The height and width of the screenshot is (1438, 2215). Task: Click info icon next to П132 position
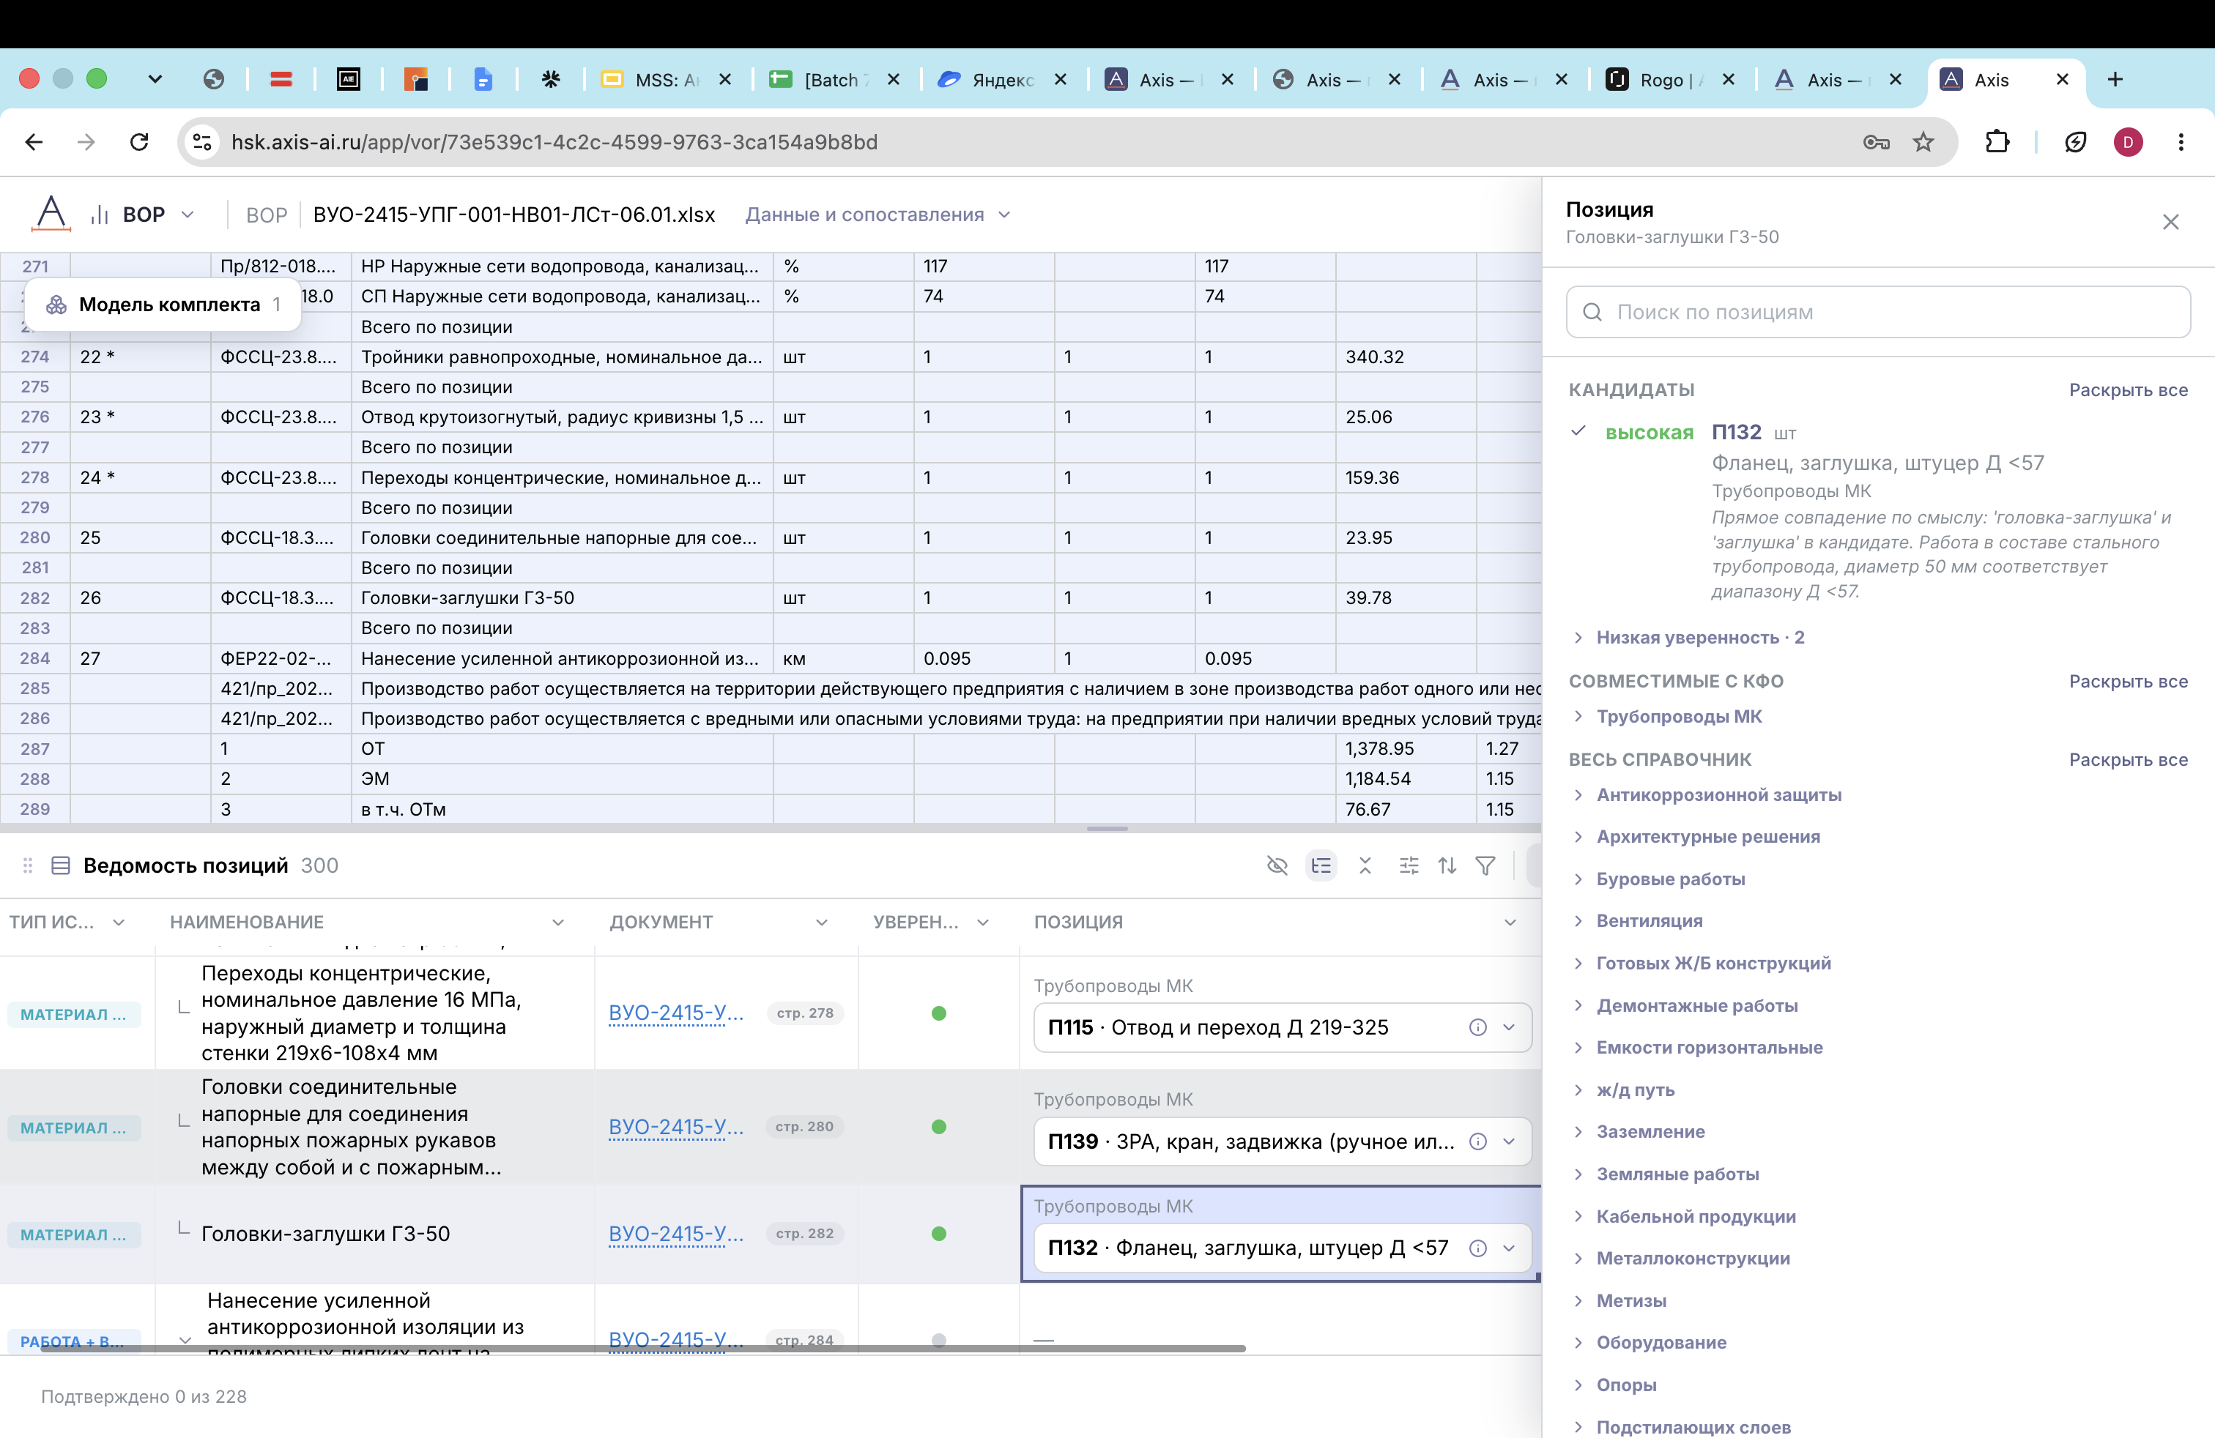coord(1478,1248)
